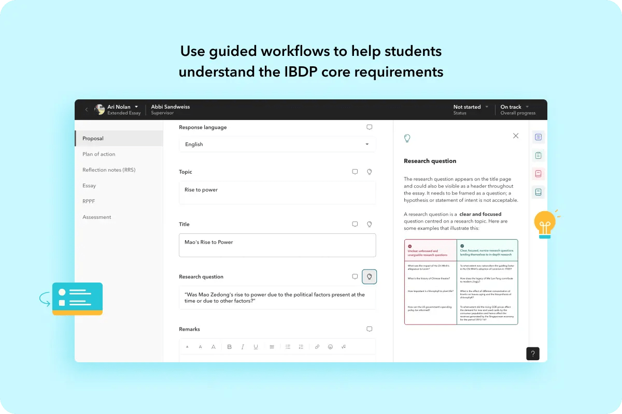The height and width of the screenshot is (414, 622).
Task: Toggle the hint lightbulb next to Topic
Action: coord(369,171)
